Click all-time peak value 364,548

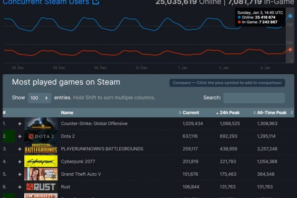266,174
